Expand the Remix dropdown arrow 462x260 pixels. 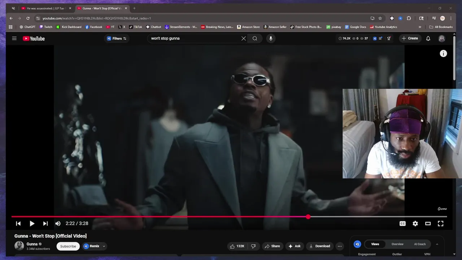click(x=104, y=246)
